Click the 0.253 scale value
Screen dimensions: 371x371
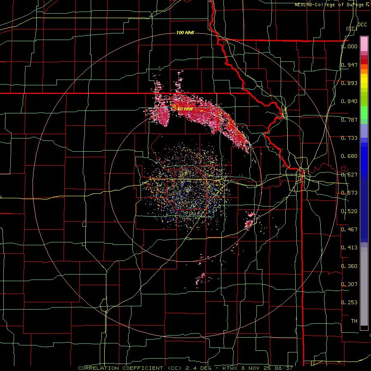pos(349,303)
